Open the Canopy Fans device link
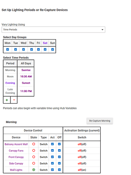The width and height of the screenshot is (131, 175). click(x=16, y=150)
